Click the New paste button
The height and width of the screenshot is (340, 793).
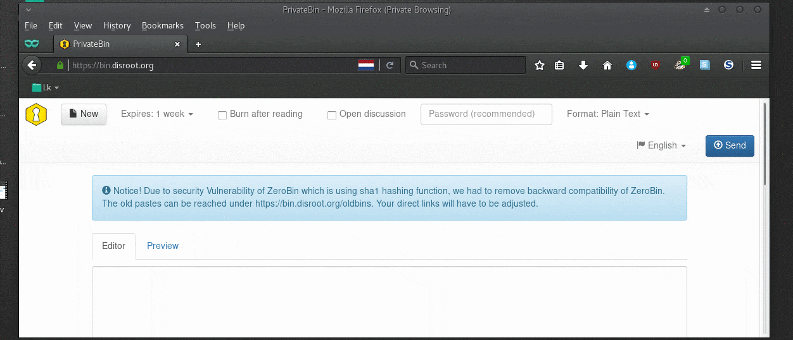point(83,114)
